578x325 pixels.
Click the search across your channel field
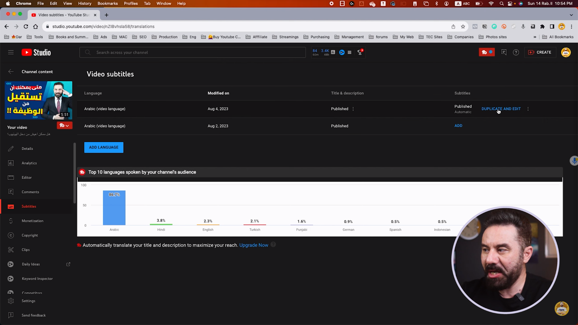tap(193, 52)
